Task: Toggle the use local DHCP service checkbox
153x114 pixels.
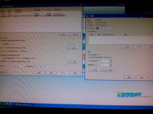Action: pyautogui.click(x=1, y=61)
